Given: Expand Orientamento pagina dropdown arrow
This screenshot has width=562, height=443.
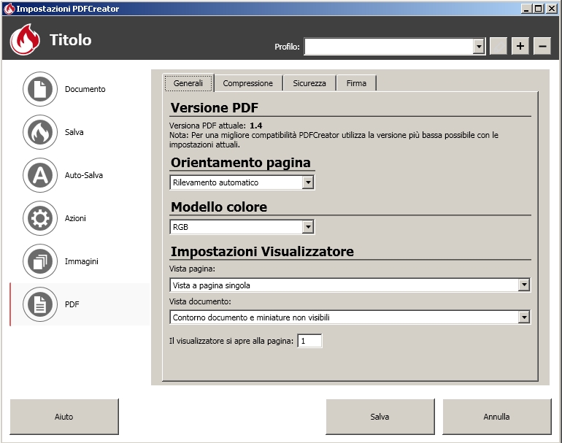Looking at the screenshot, I should [x=308, y=182].
